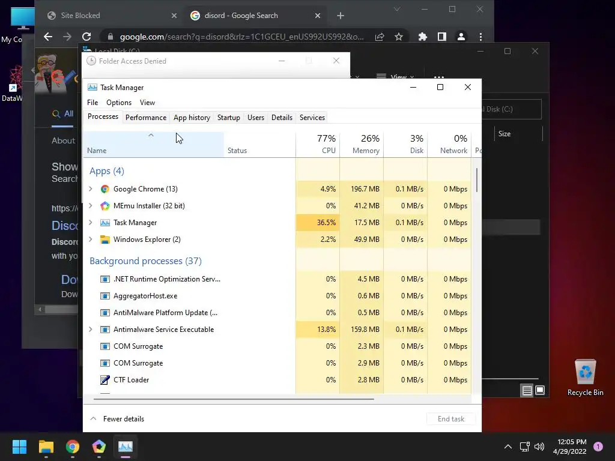
Task: Switch Explorer to large thumbnails view
Action: coord(540,390)
